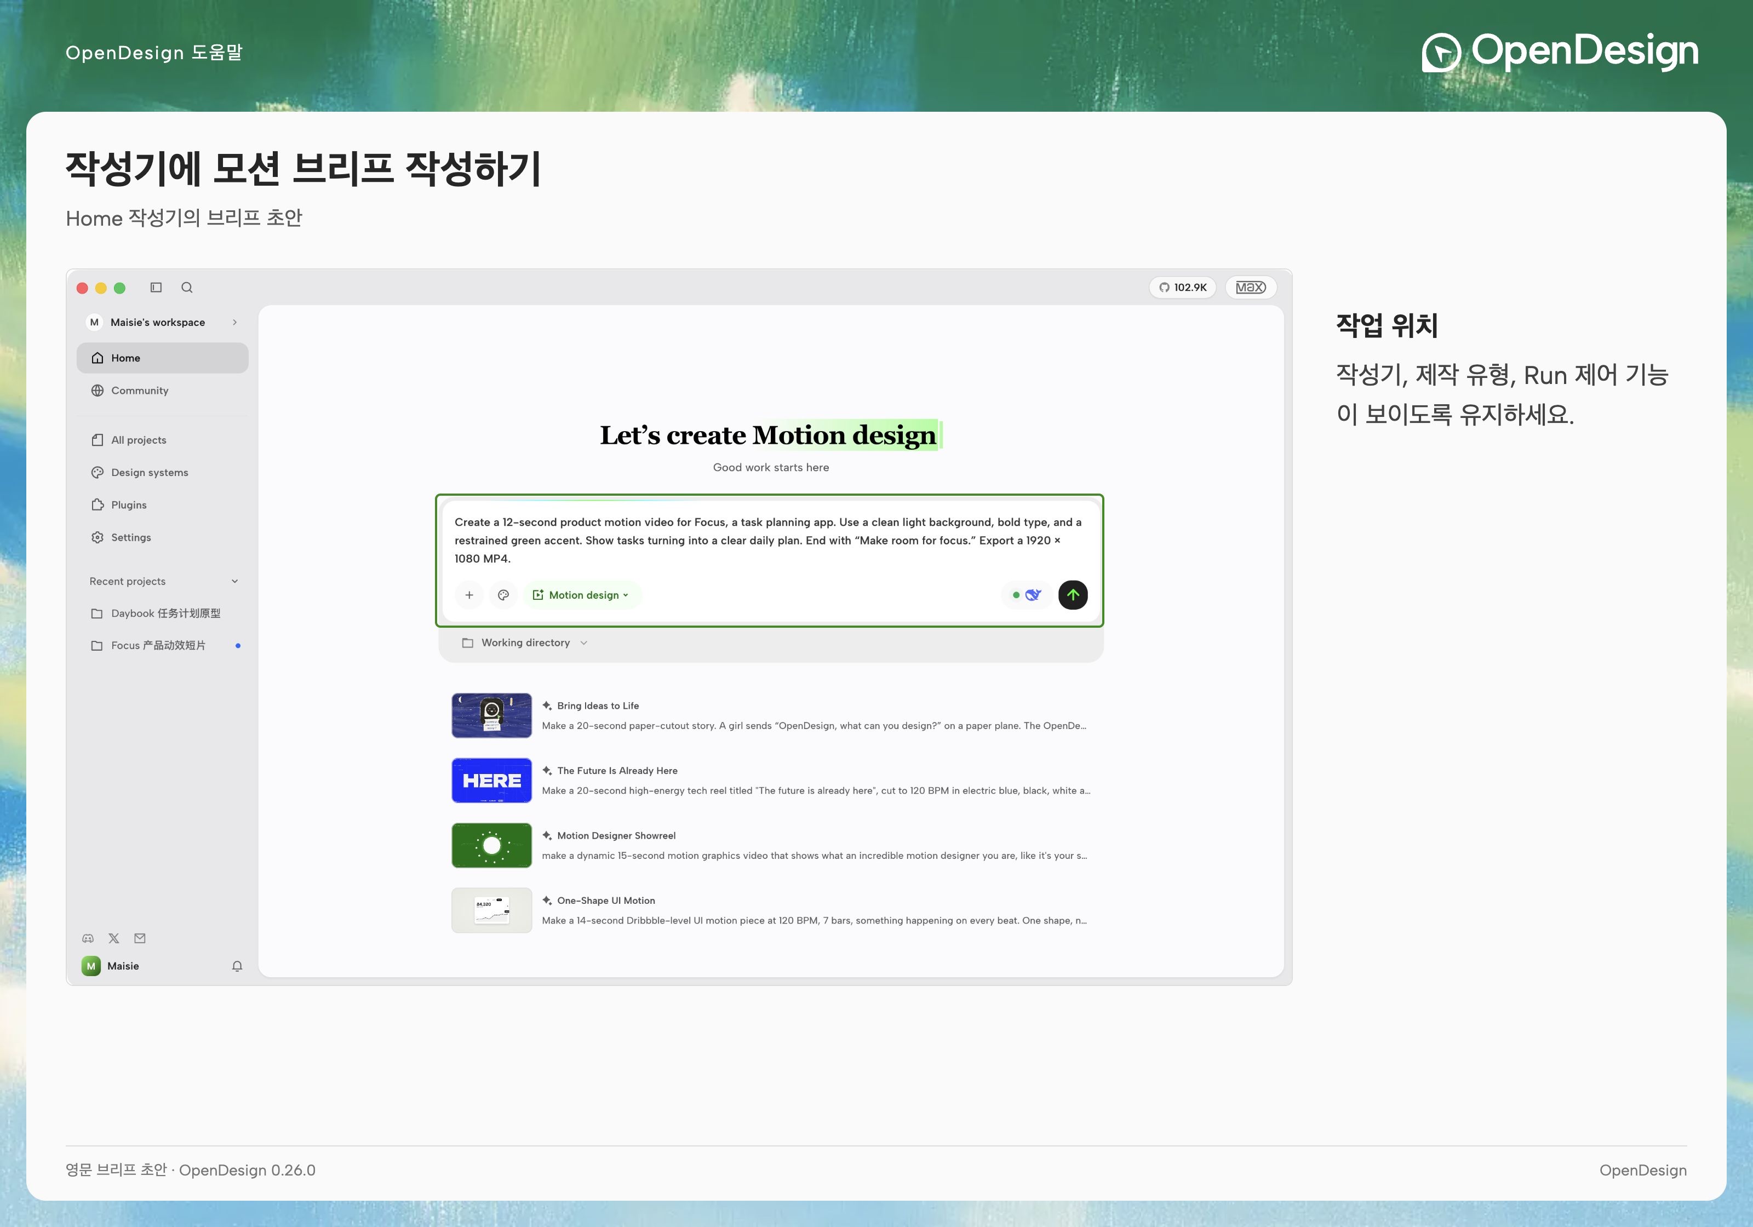This screenshot has width=1753, height=1227.
Task: Click 'Make a 14-second Dribbble-level UI motion' description
Action: [814, 920]
